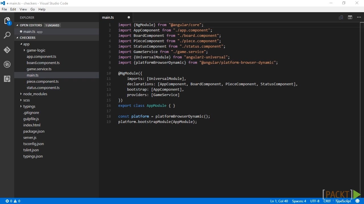This screenshot has width=364, height=204.
Task: Click Ln 1, Col 40 in status bar
Action: (x=279, y=201)
